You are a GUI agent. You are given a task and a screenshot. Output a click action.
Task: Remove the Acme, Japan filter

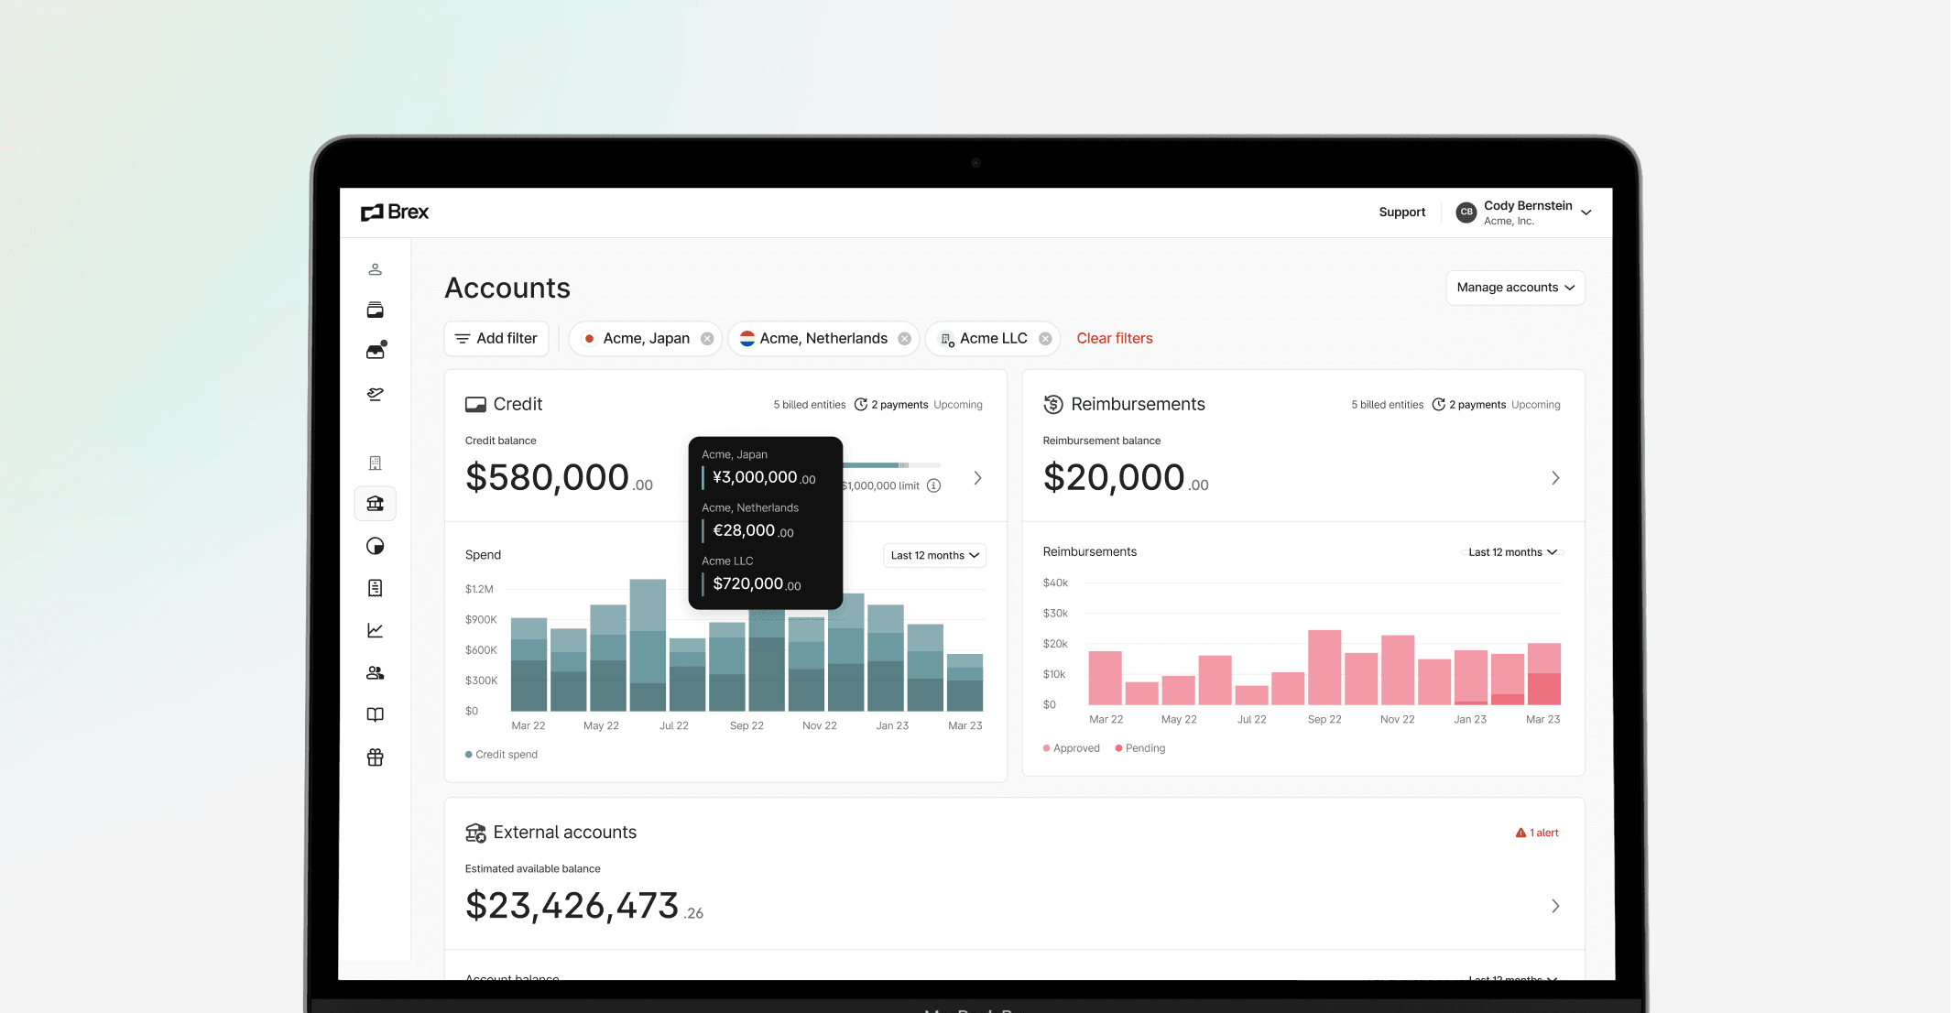coord(707,339)
